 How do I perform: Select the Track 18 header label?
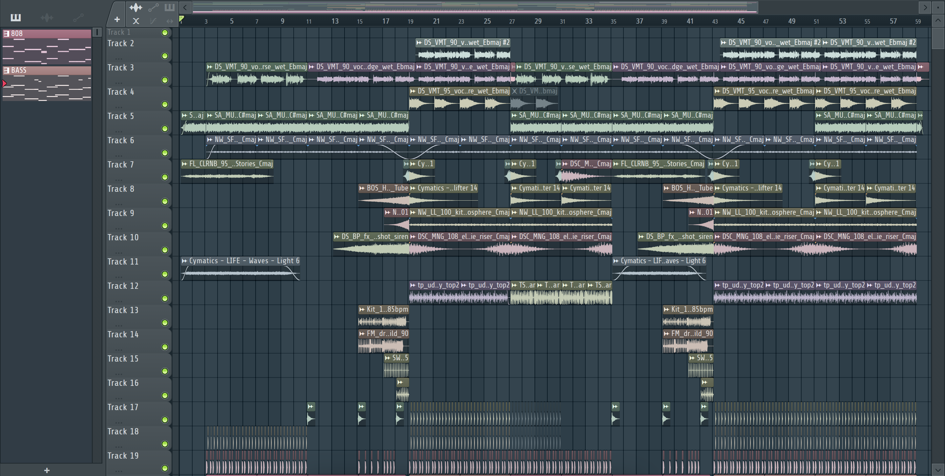click(x=123, y=432)
